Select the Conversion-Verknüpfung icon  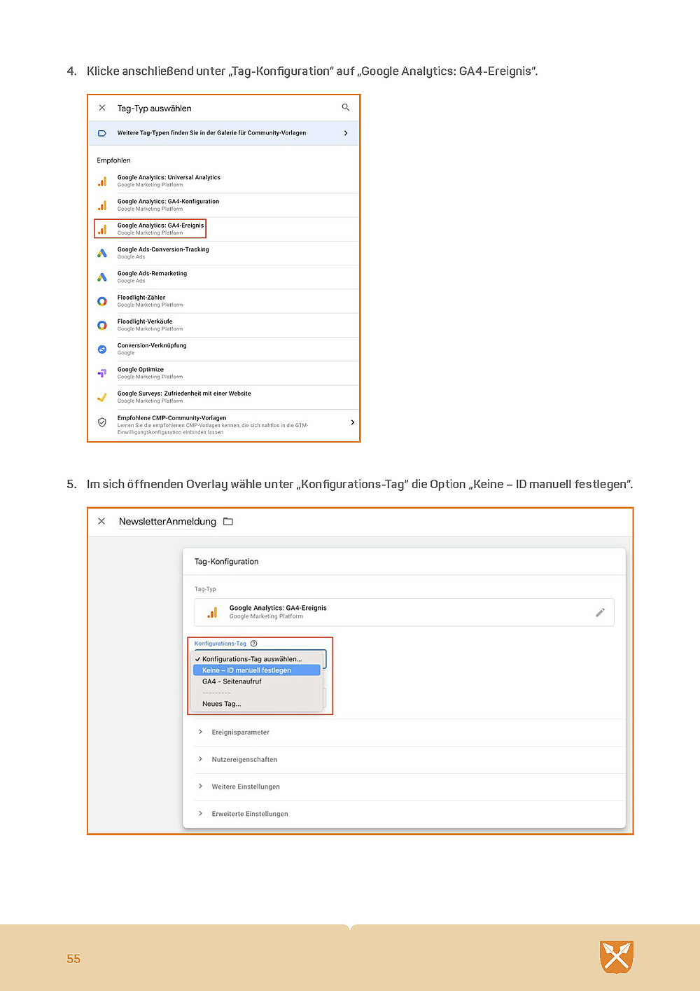point(102,349)
